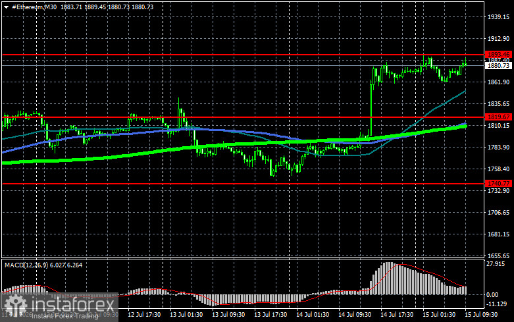Click the MACD 27.915 scale value

tap(496, 263)
